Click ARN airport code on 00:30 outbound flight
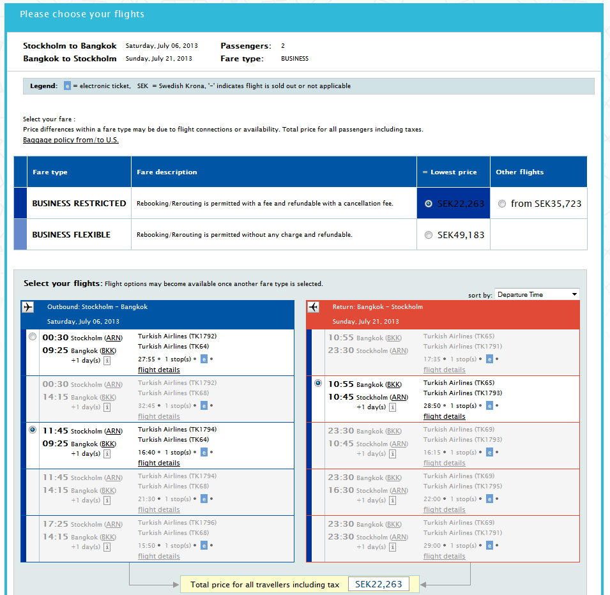The image size is (610, 595). (112, 338)
